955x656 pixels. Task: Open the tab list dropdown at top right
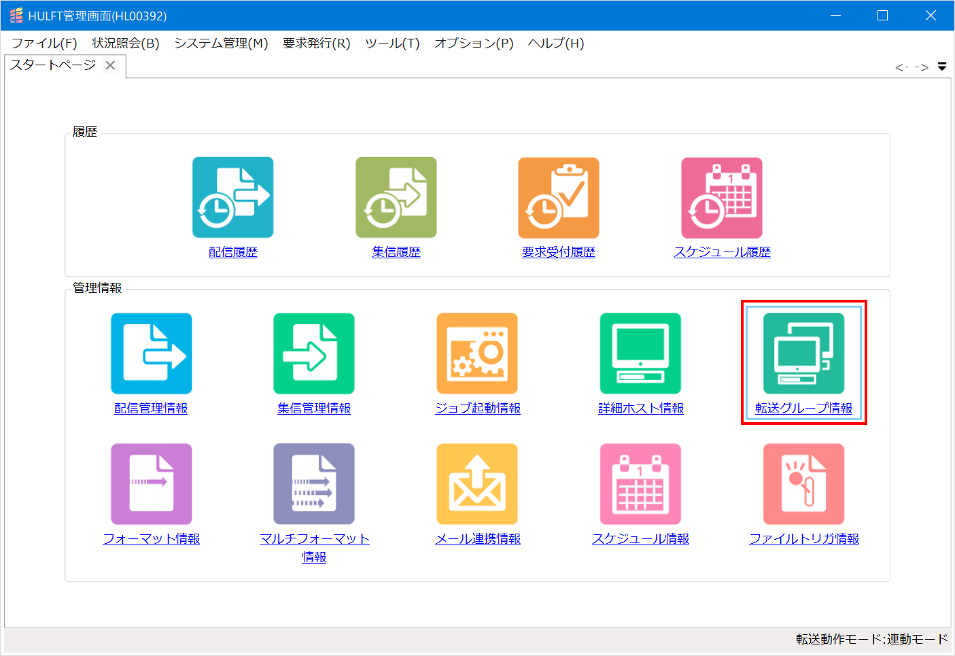[x=942, y=66]
